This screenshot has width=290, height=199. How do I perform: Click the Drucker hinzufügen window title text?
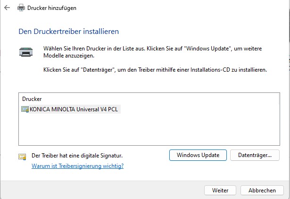[x=52, y=8]
